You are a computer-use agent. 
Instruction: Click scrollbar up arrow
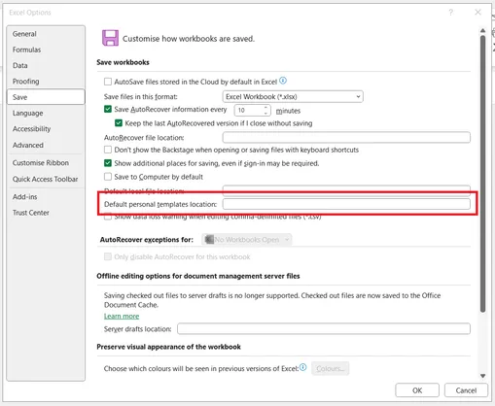point(482,31)
